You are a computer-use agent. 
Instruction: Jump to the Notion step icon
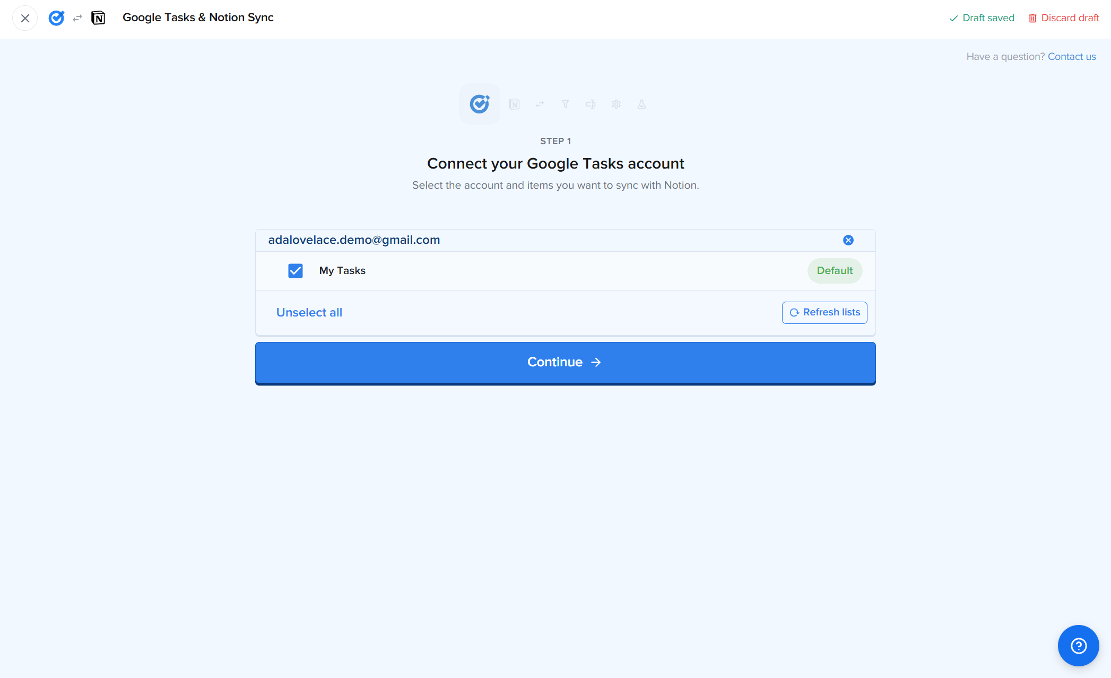(x=514, y=104)
